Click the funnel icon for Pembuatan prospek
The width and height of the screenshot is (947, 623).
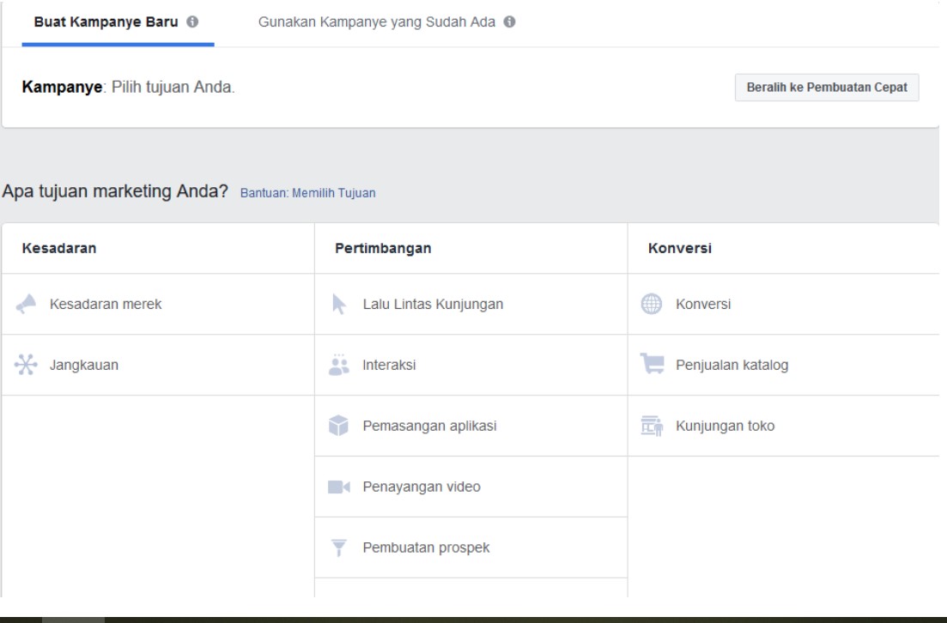(x=339, y=547)
